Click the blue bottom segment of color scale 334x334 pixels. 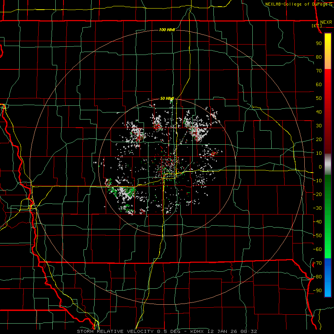[328, 278]
